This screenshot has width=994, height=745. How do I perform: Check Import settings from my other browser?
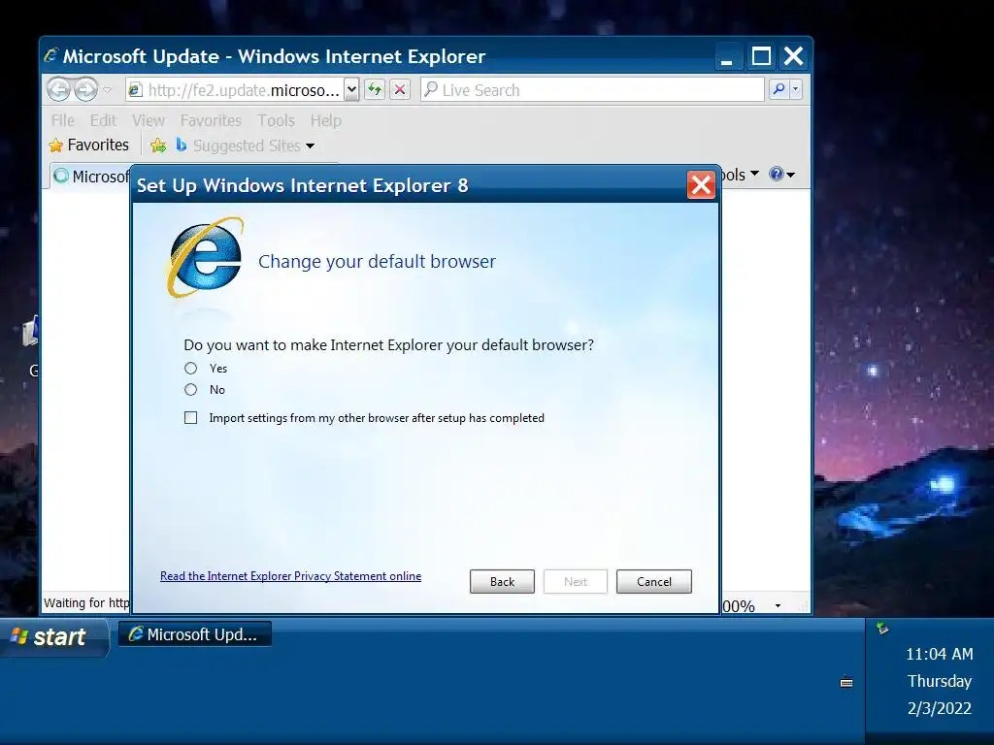click(191, 417)
